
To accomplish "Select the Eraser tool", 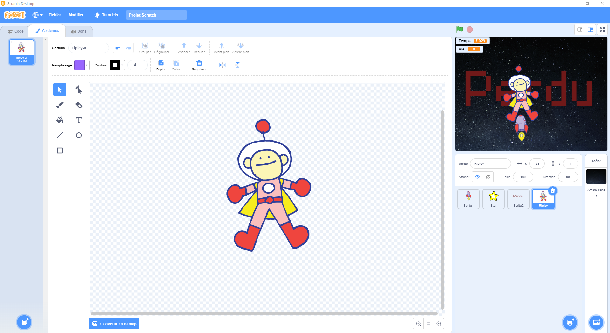I will [x=79, y=105].
